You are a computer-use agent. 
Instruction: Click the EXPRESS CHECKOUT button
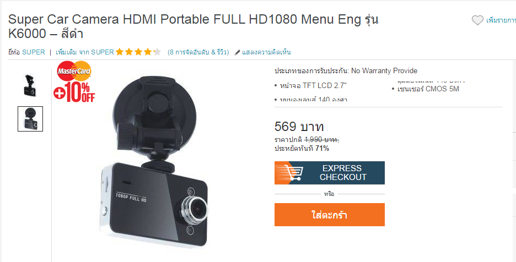(x=330, y=173)
